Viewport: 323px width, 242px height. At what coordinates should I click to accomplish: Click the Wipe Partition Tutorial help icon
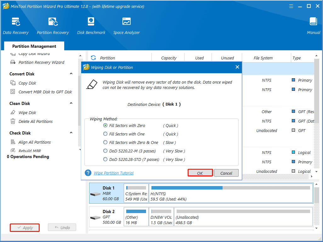click(88, 173)
